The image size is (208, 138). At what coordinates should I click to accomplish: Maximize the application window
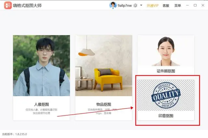click(195, 5)
